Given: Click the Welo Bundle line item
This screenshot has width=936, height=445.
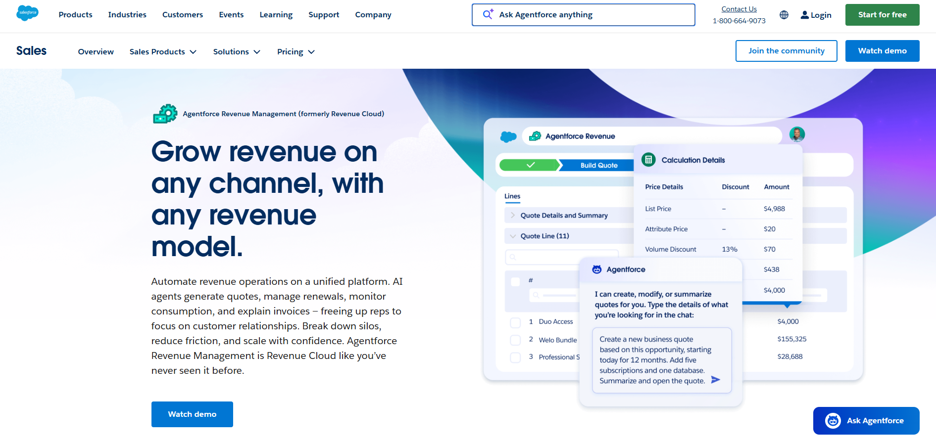Looking at the screenshot, I should point(558,340).
